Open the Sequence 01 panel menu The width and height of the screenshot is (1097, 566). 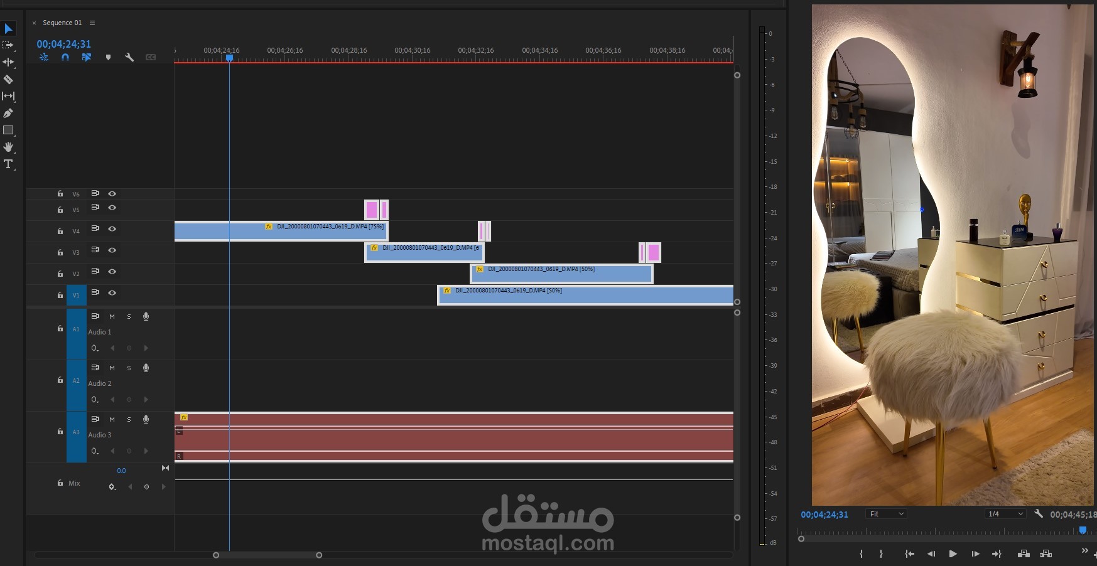pos(92,23)
